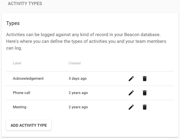The height and width of the screenshot is (139, 180).
Task: Select the Meeting label text
Action: coord(20,107)
